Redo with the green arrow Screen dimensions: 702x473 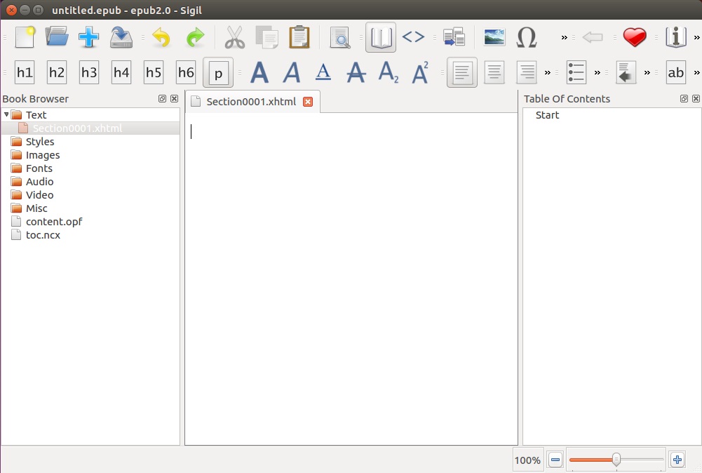coord(195,37)
